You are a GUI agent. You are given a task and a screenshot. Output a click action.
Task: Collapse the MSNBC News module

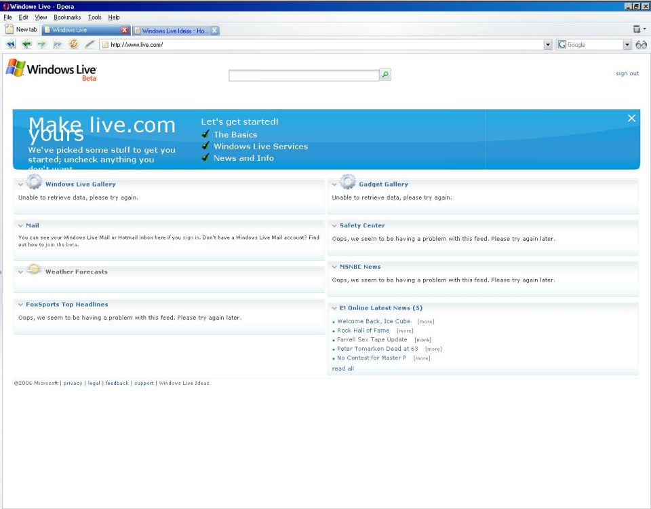[x=334, y=267]
